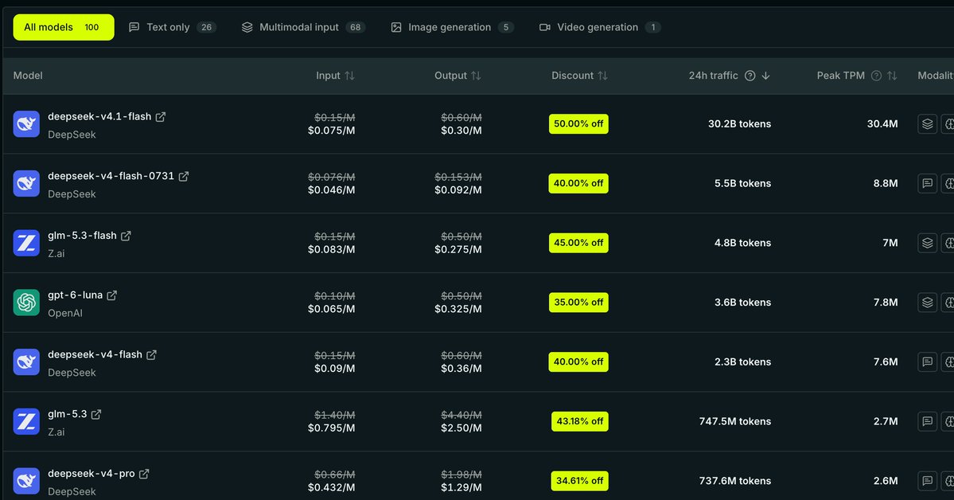The image size is (954, 500).
Task: Open the gpt-6-luna model name
Action: [76, 295]
